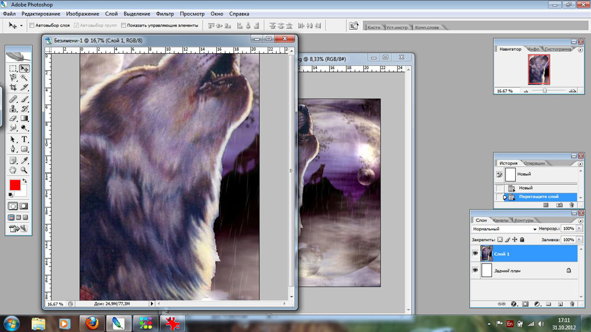Open Непрозр. opacity slider arrow

tap(579, 229)
